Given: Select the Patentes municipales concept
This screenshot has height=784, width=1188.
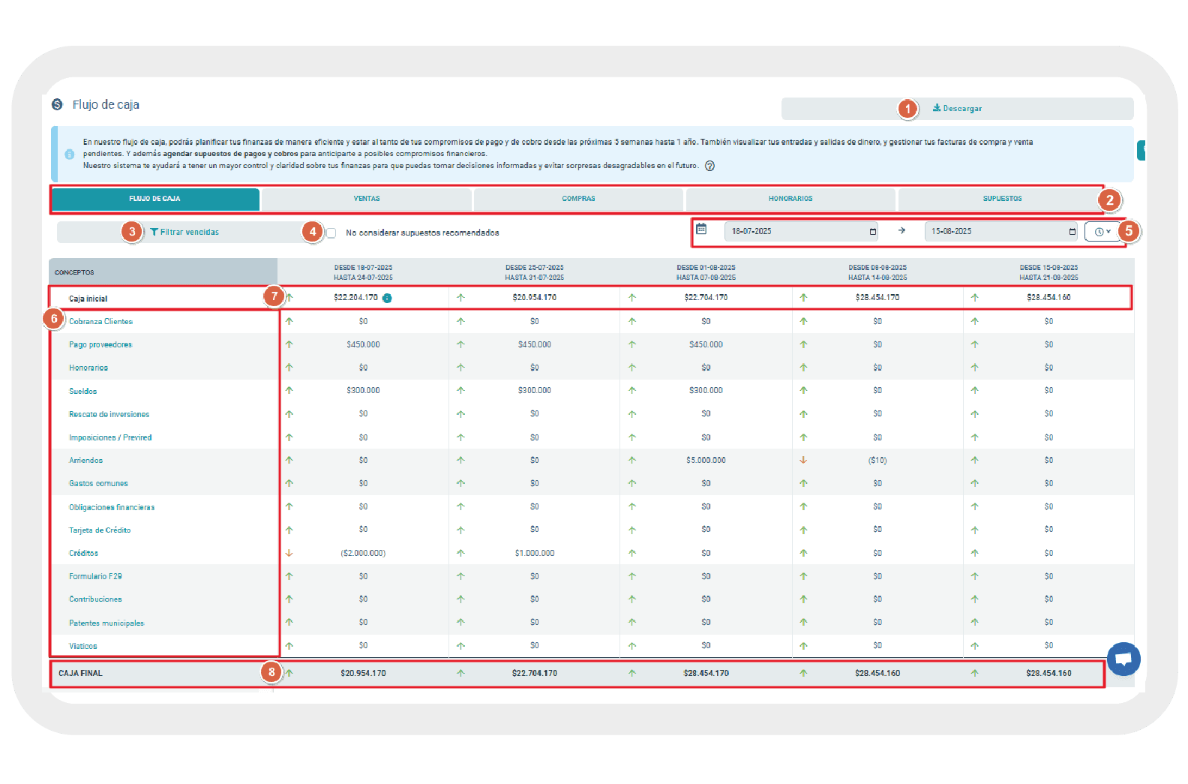Looking at the screenshot, I should (x=106, y=623).
